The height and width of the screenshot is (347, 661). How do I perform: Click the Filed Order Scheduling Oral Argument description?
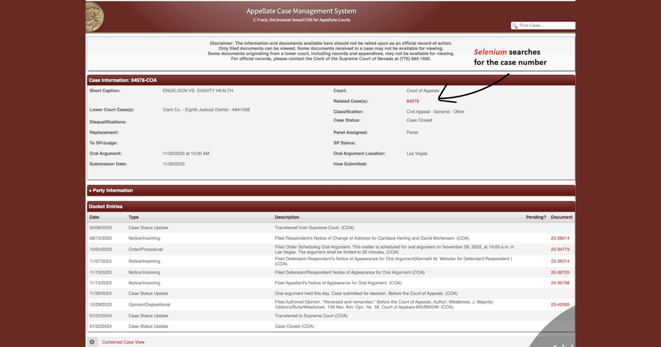coord(394,250)
